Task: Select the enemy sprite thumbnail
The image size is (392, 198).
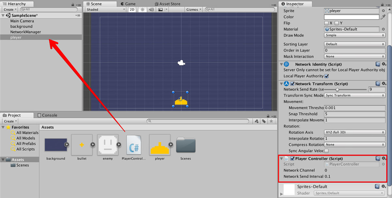Action: coord(108,144)
